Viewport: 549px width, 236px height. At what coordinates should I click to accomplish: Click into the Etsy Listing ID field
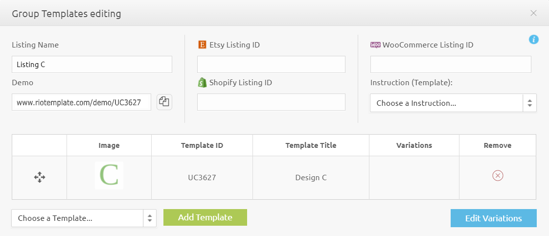(x=271, y=64)
